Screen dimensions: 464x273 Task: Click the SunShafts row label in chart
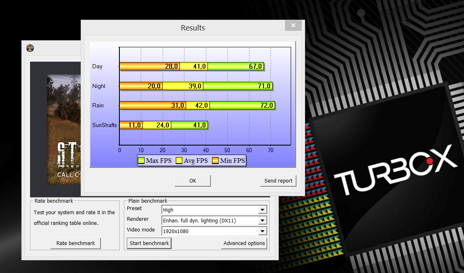point(105,125)
